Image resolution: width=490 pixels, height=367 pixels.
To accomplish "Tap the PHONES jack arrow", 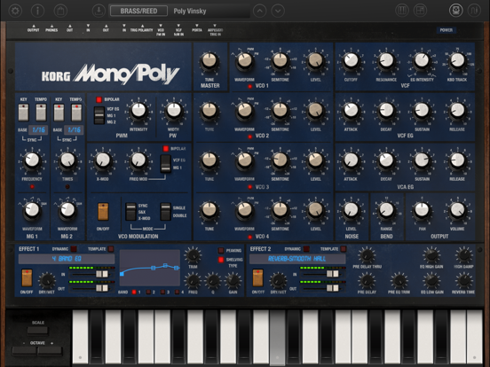I will [51, 27].
